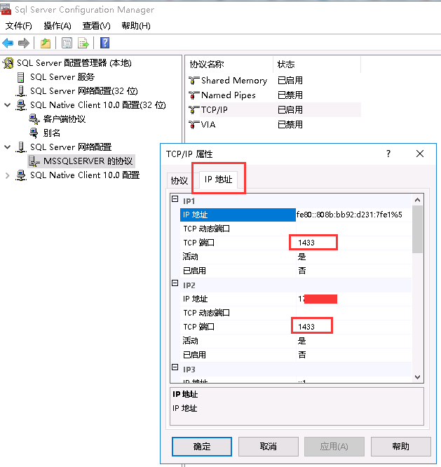Open the 操作(A) menu
This screenshot has width=441, height=467.
click(57, 26)
